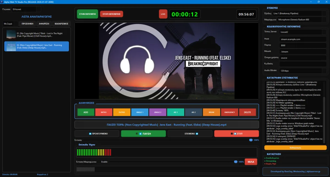Click the Πόρτα field showing 8000
Image resolution: width=330 pixels, height=177 pixels.
click(x=303, y=45)
